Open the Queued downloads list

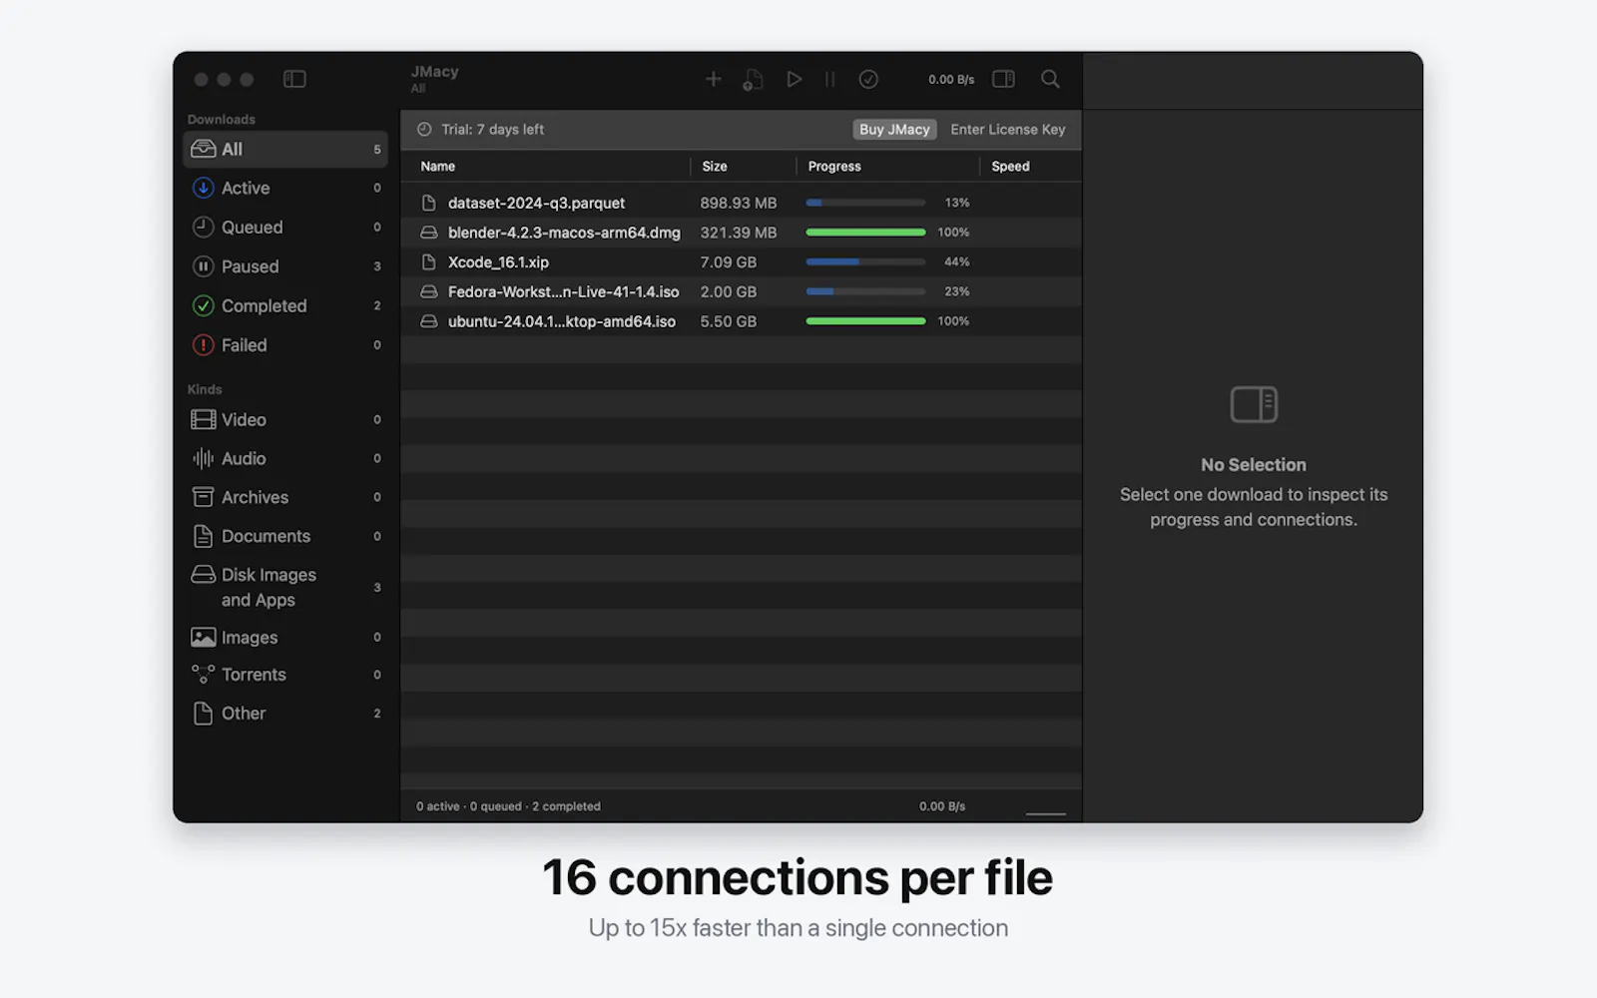point(285,228)
